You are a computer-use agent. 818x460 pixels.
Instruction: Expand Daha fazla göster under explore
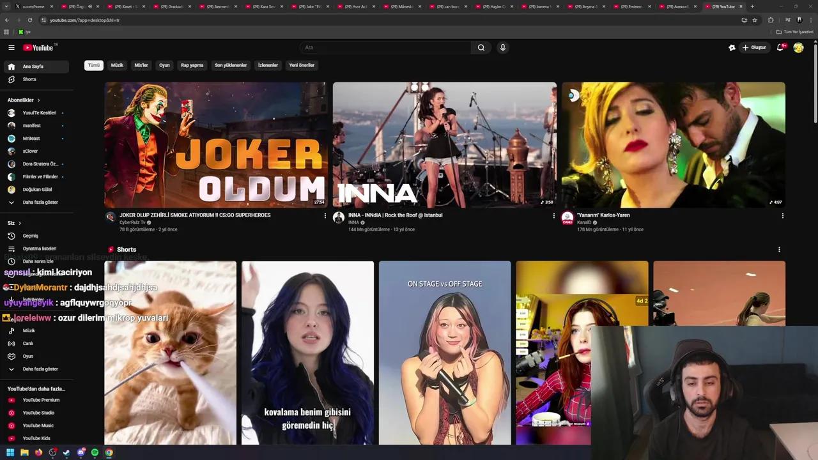[x=35, y=369]
